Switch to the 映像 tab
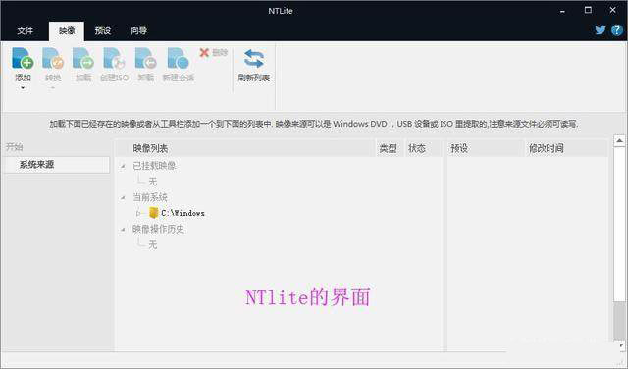Viewport: 628px width, 369px height. point(67,30)
